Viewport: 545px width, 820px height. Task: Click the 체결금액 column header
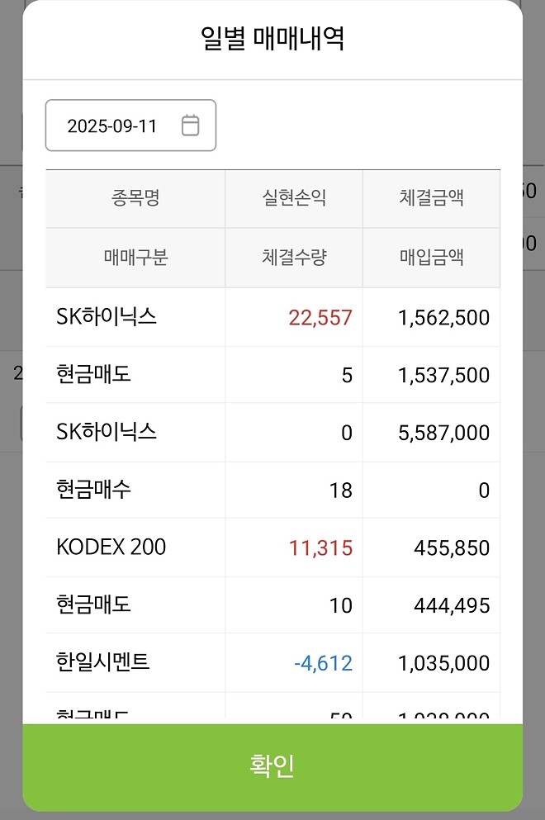click(x=430, y=198)
